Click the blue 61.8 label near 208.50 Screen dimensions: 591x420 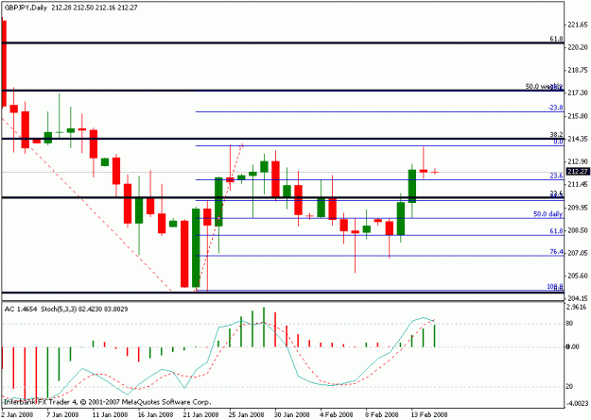tap(556, 230)
